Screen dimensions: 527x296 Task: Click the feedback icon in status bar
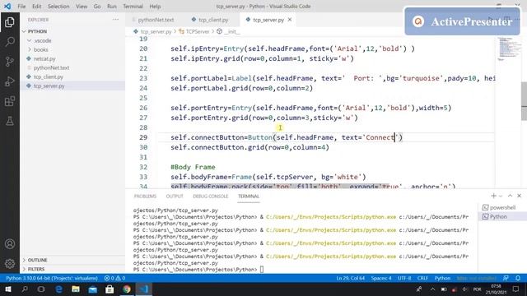(x=506, y=278)
